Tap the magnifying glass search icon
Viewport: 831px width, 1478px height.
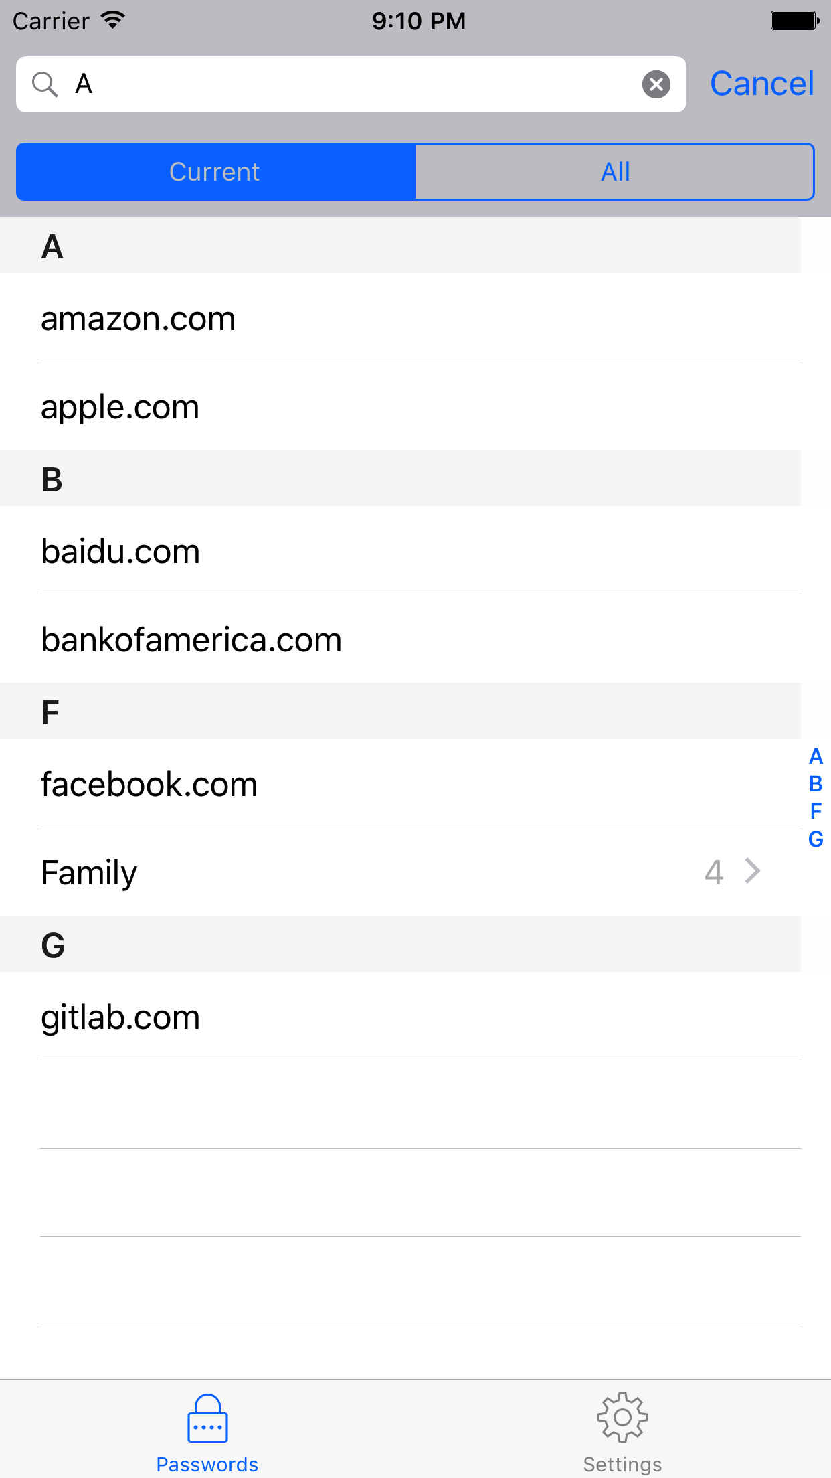tap(45, 84)
